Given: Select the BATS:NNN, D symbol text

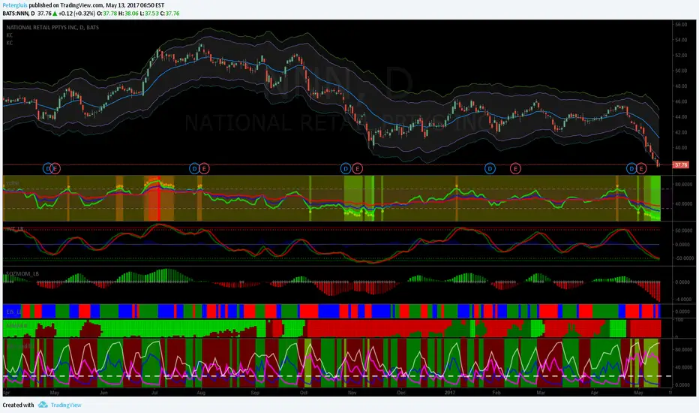Looking at the screenshot, I should click(x=19, y=14).
